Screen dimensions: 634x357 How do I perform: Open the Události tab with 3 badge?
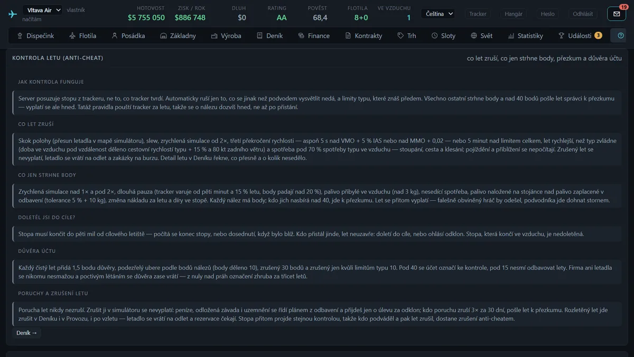[x=580, y=35]
